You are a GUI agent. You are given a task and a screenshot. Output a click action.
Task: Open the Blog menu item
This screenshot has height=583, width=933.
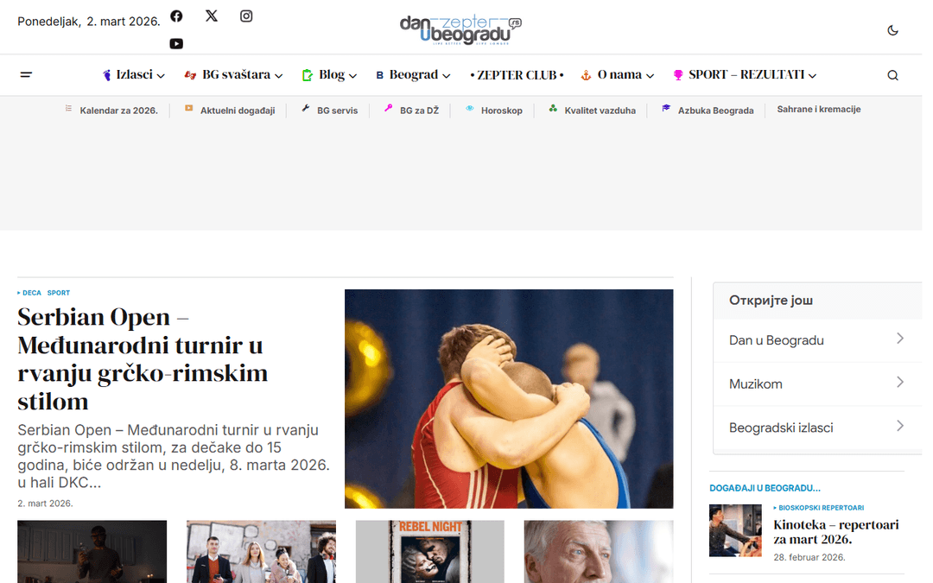tap(332, 75)
